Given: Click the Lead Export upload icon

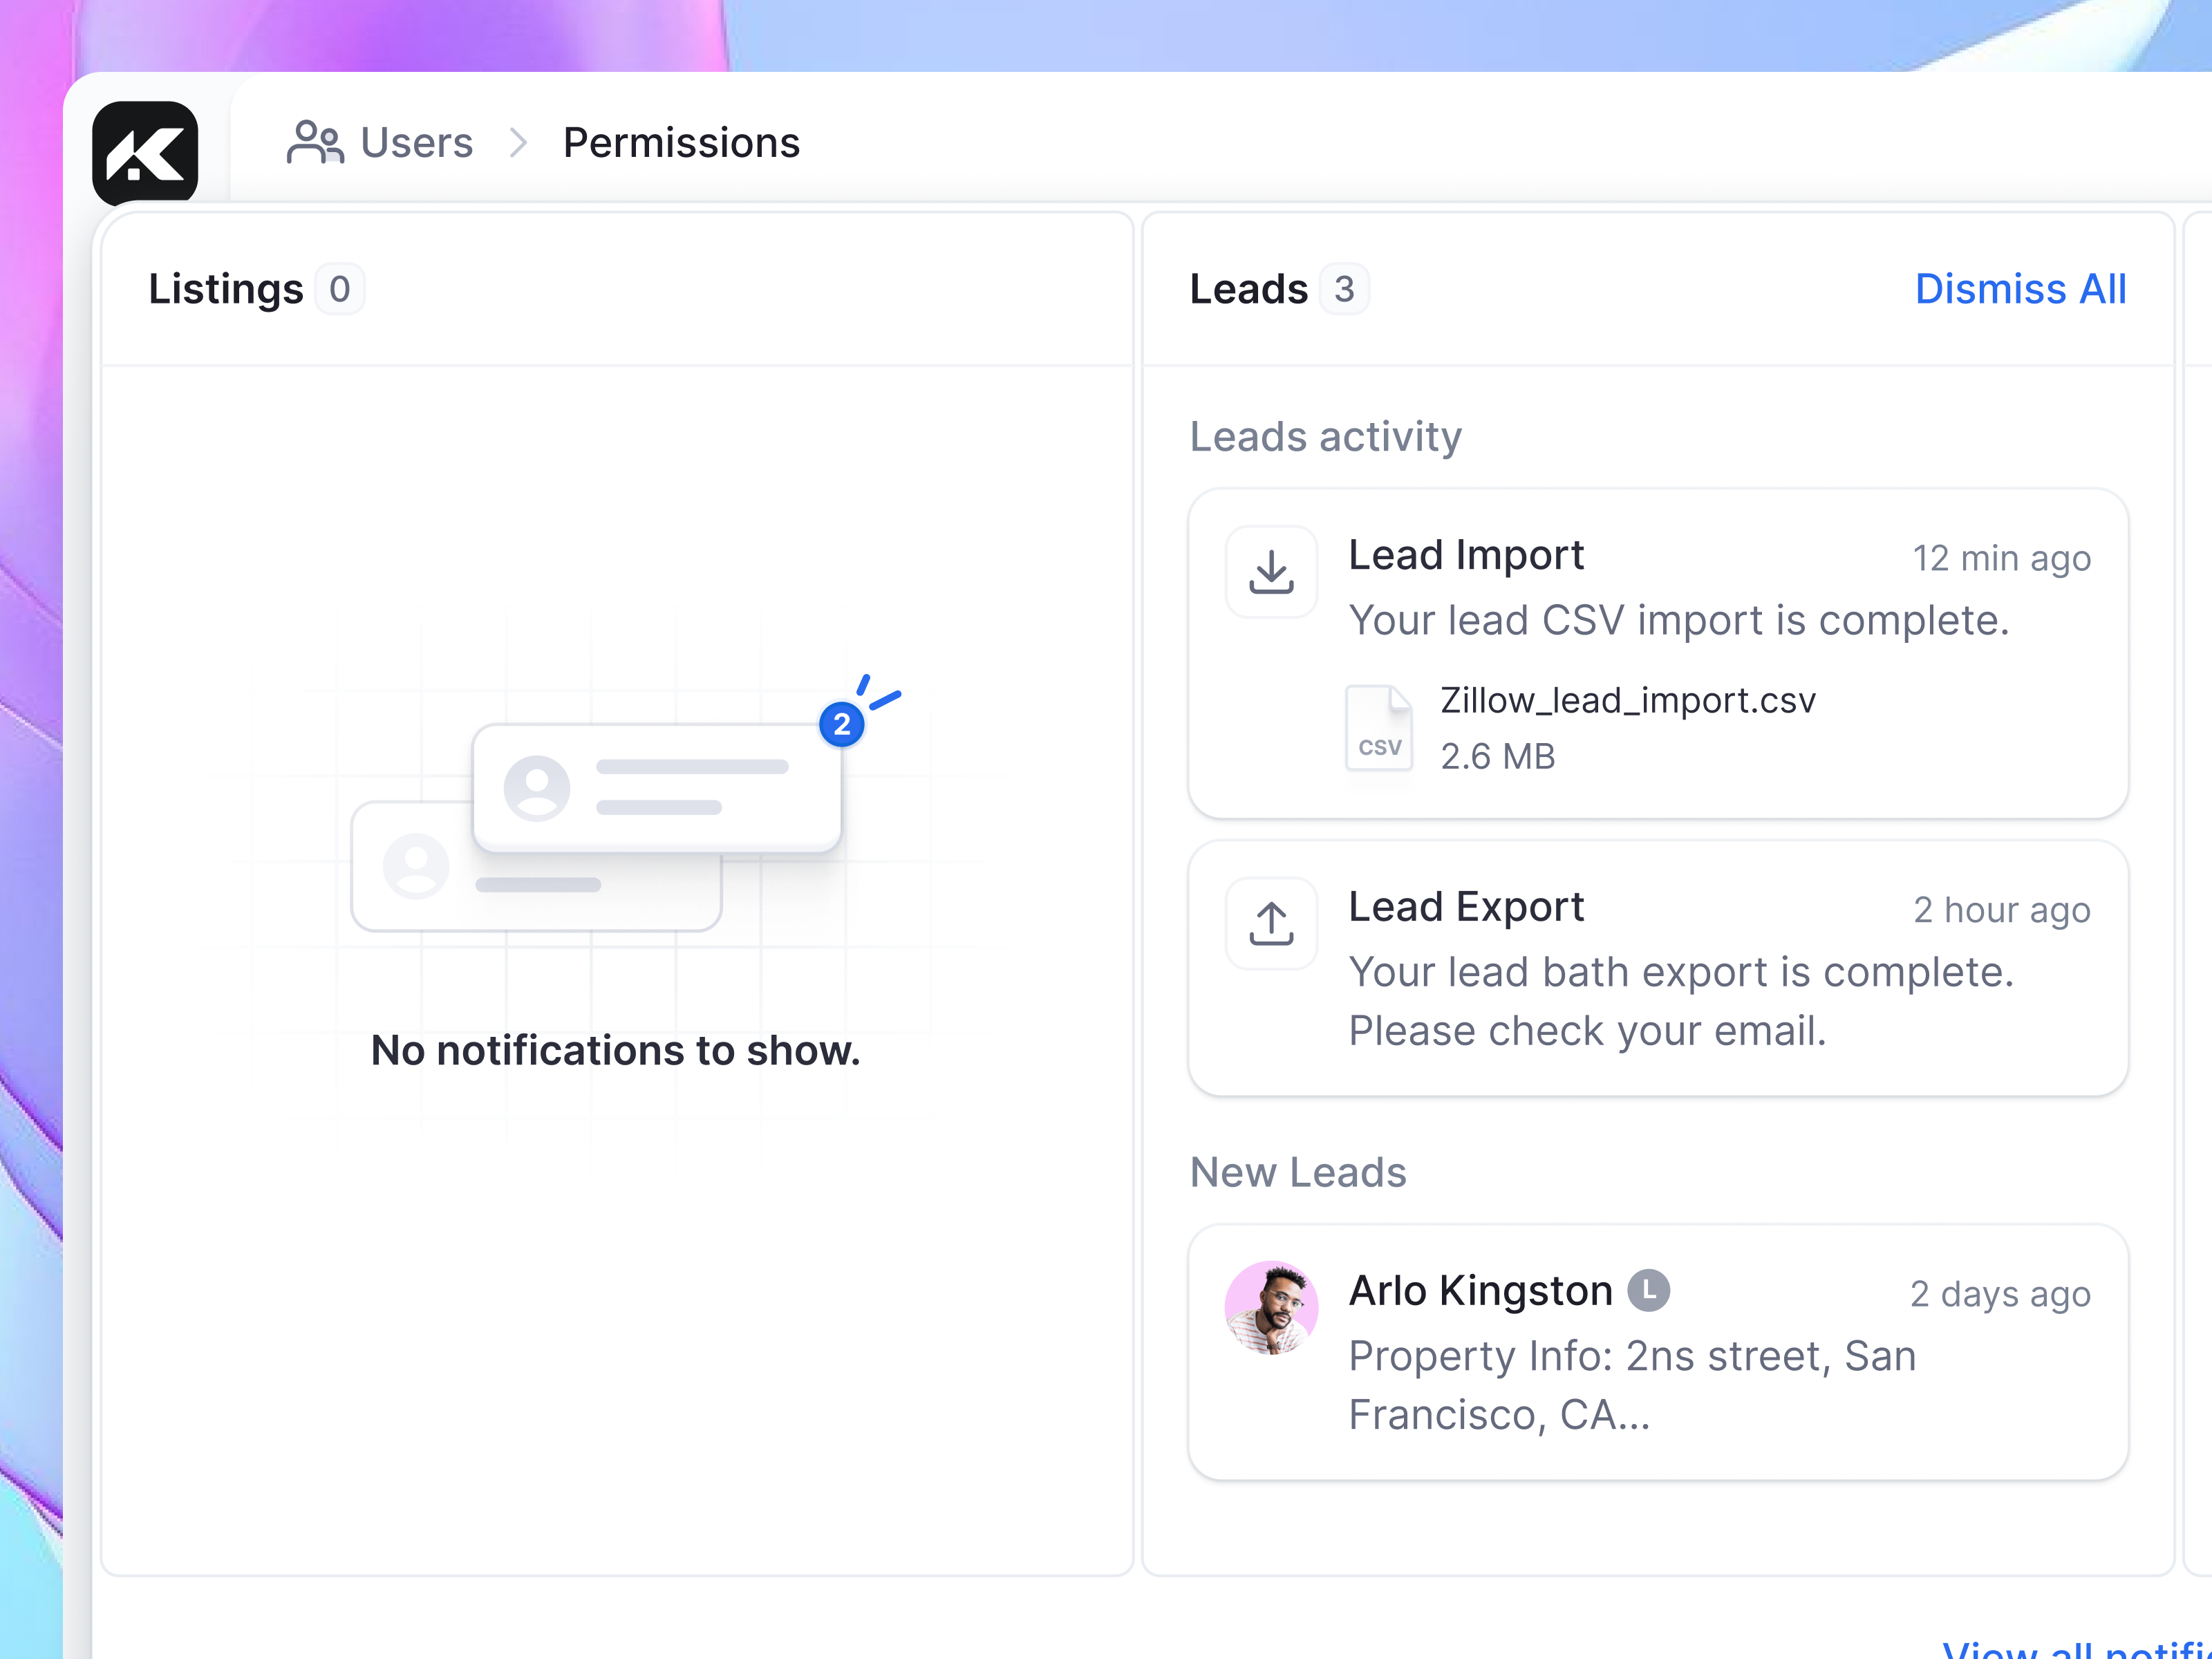Looking at the screenshot, I should tap(1271, 923).
